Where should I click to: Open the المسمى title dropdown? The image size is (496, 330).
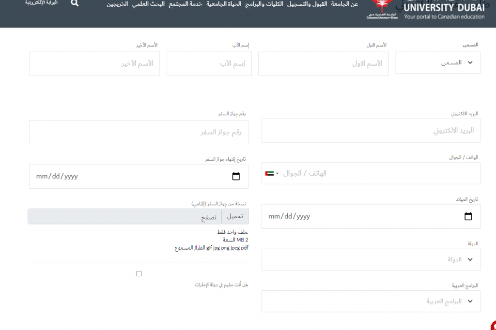coord(437,62)
